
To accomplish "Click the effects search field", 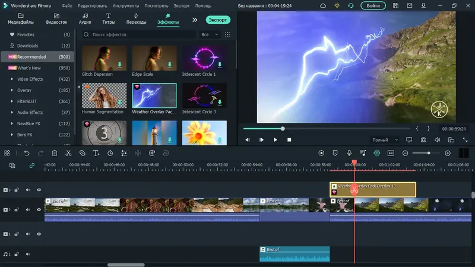I will (140, 34).
